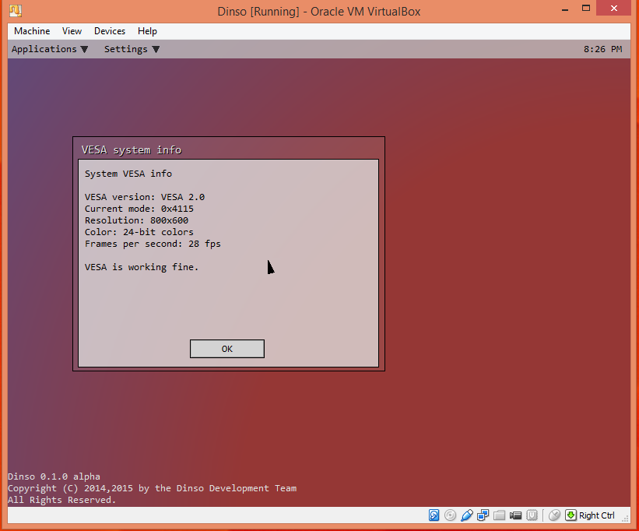Screen dimensions: 639x531
Task: Click 'Resolution: 800x600' line
Action: tap(136, 220)
